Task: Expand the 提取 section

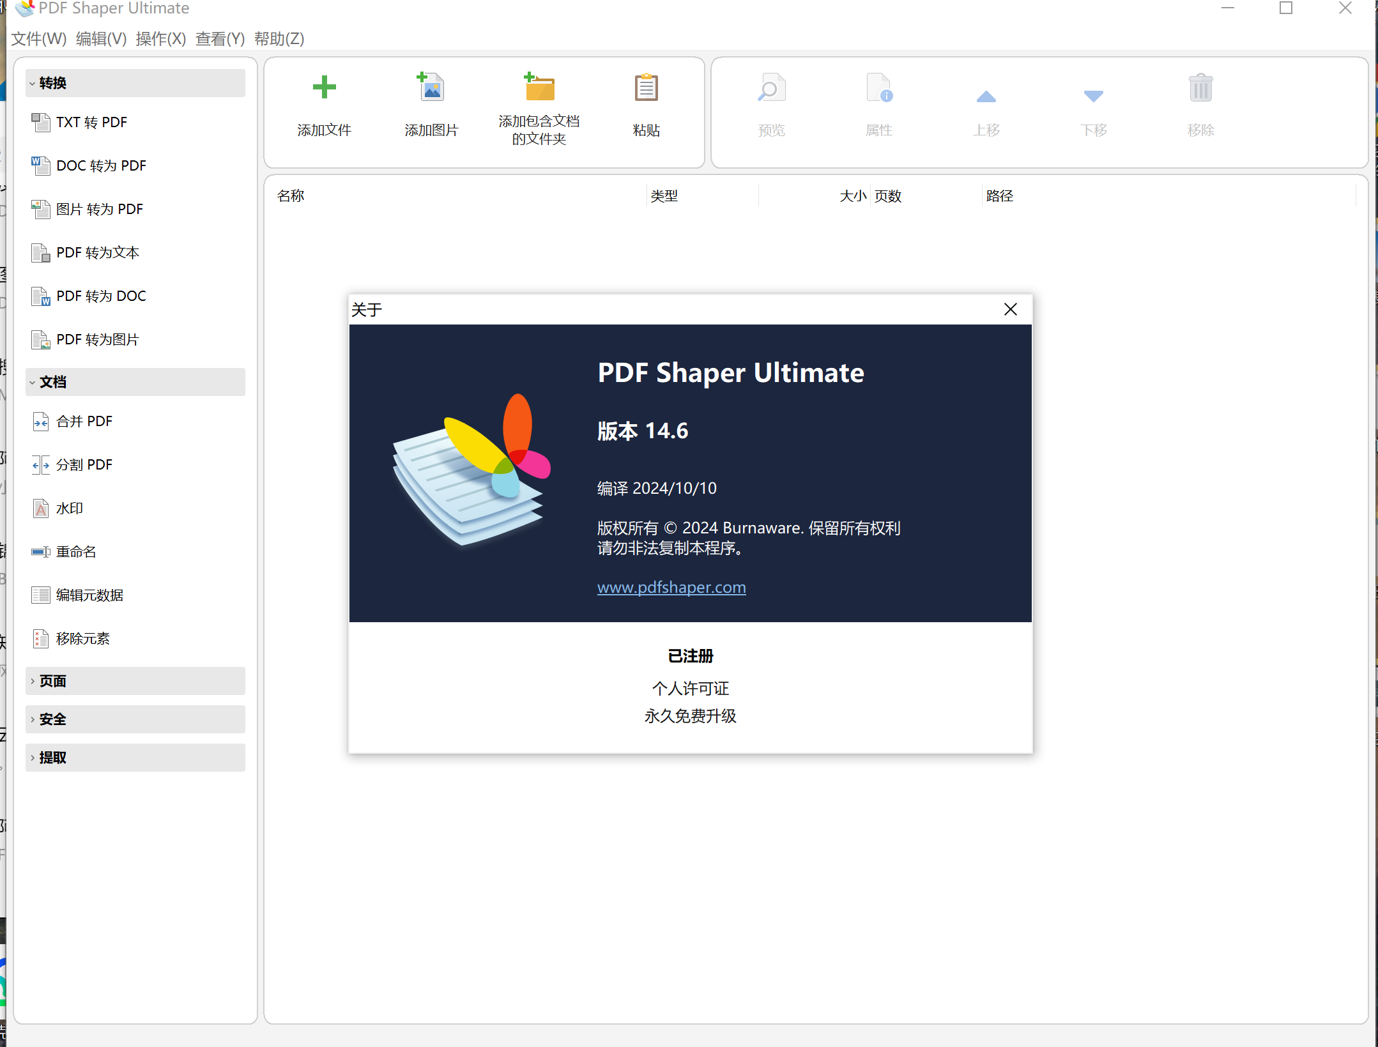Action: [135, 758]
